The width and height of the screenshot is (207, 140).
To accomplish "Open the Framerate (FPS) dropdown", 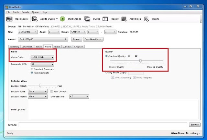I will point(42,65).
